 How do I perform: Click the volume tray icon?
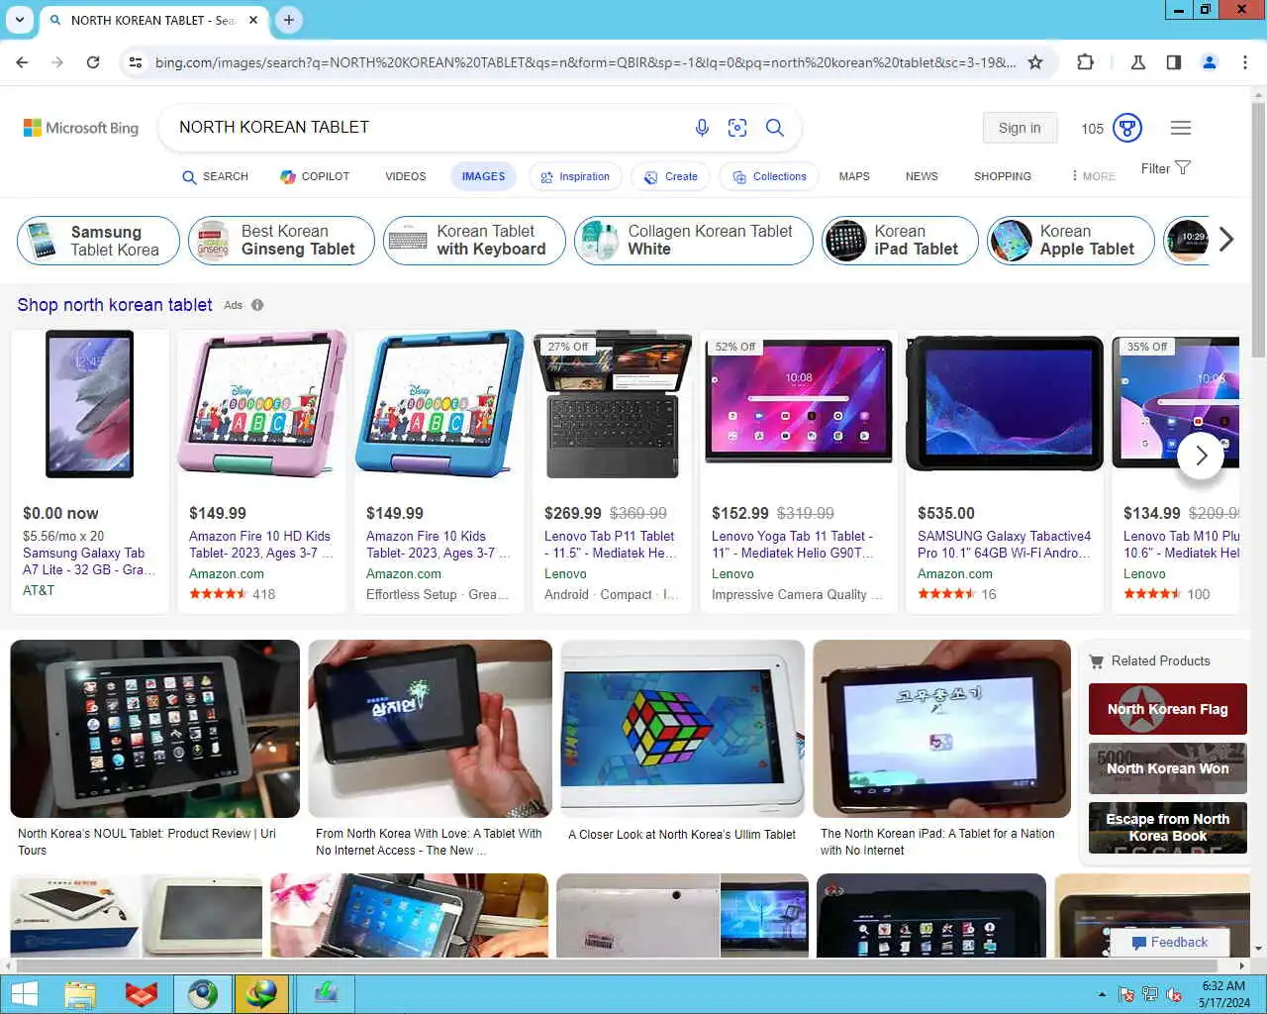pyautogui.click(x=1174, y=994)
